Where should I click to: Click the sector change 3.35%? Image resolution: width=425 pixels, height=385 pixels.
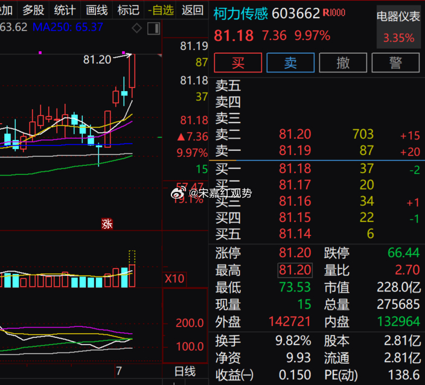[x=398, y=38]
